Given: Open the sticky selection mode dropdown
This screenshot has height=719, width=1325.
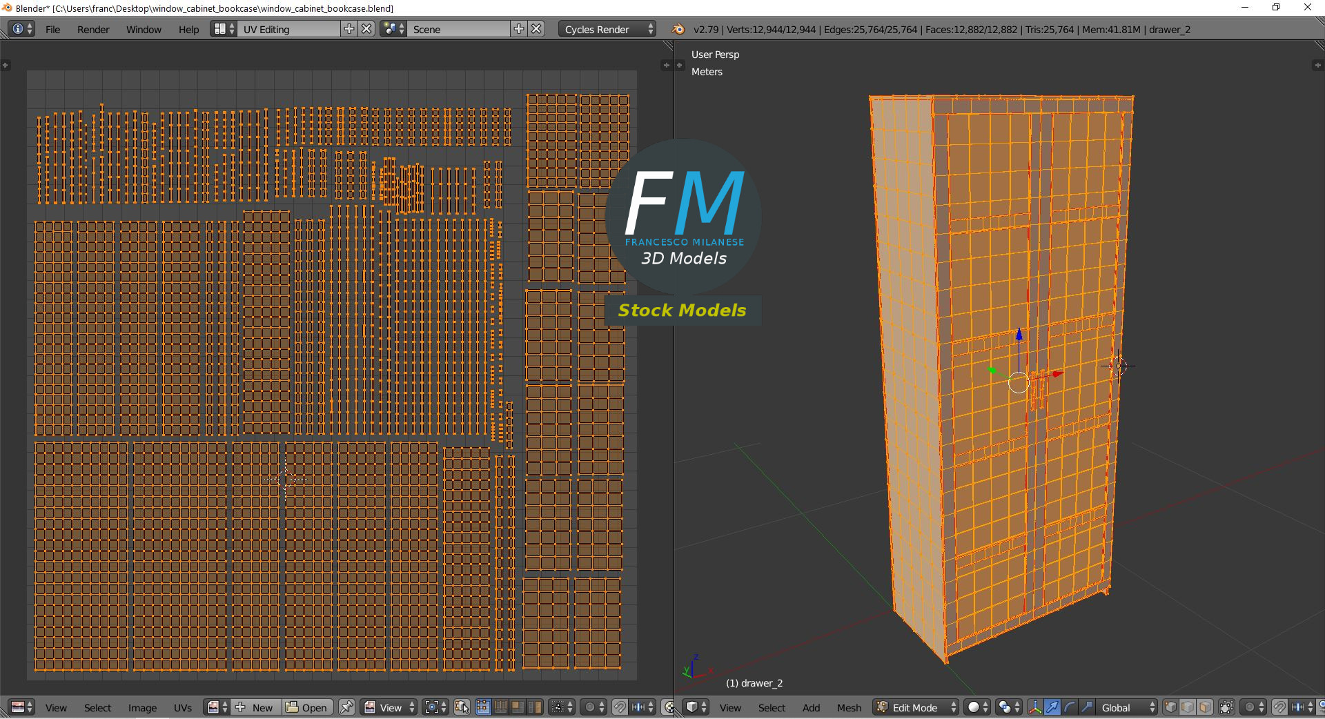Looking at the screenshot, I should [562, 707].
